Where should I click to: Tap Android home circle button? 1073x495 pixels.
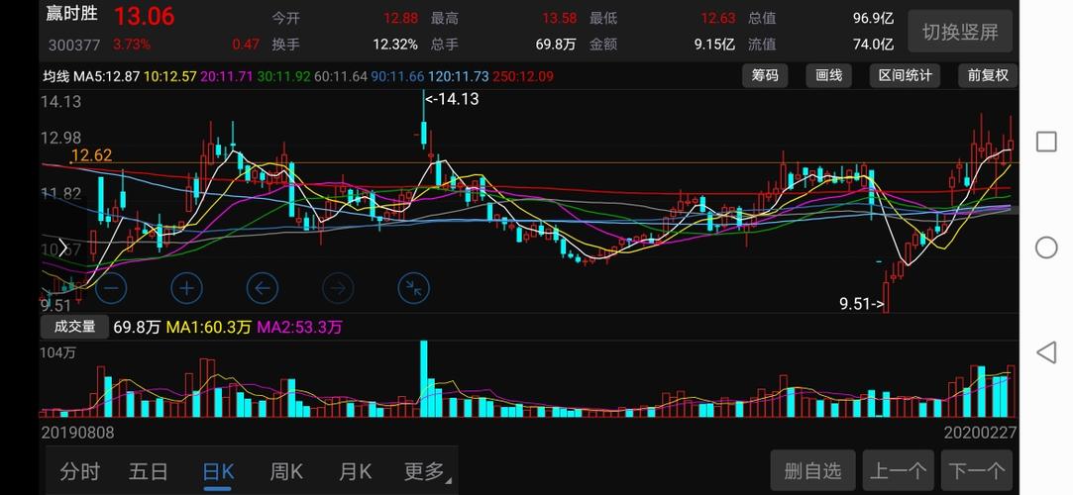click(x=1046, y=247)
